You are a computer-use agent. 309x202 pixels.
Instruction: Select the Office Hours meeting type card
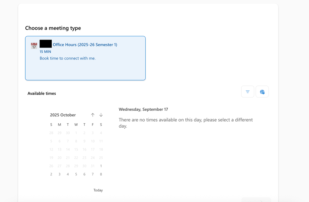[85, 58]
